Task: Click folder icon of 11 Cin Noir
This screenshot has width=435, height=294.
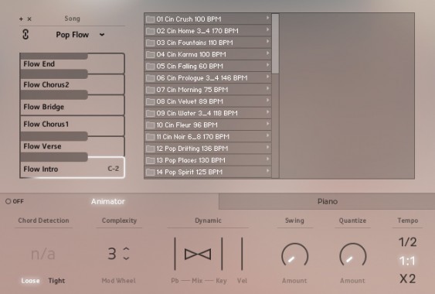Action: [x=151, y=137]
